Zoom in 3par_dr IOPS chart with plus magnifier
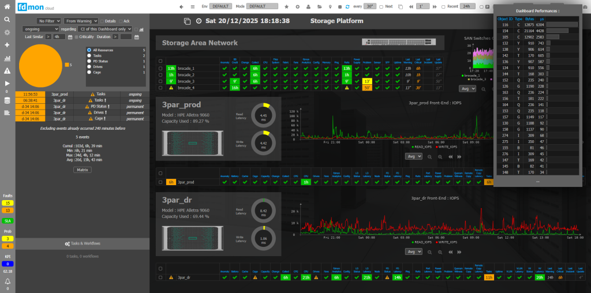The width and height of the screenshot is (591, 293). pyautogui.click(x=440, y=251)
